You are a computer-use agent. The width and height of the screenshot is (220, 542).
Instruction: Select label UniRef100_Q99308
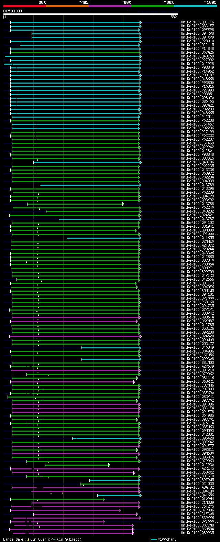click(x=197, y=359)
